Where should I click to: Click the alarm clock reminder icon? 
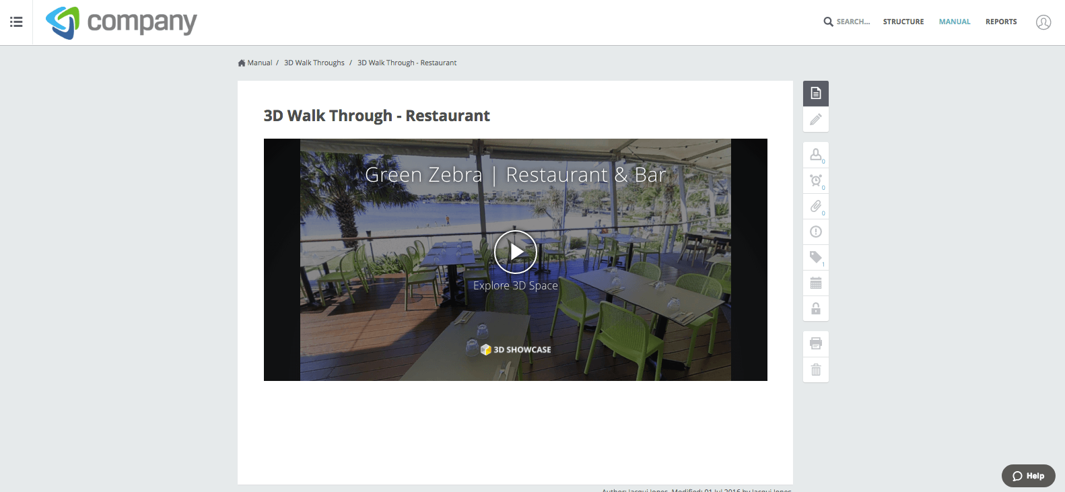[816, 180]
